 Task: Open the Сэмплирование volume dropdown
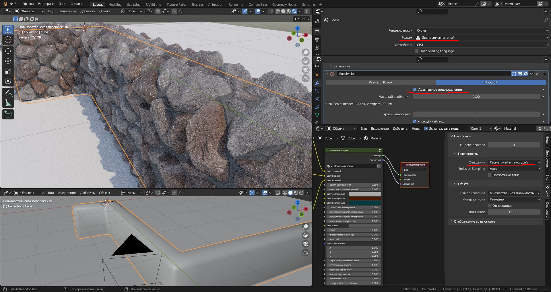(514, 193)
